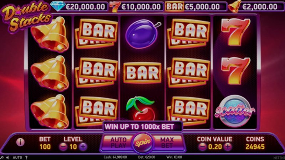Click the Double Stacks game logo
The width and height of the screenshot is (285, 160).
point(26,17)
